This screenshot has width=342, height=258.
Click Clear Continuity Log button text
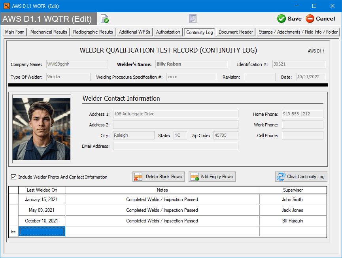click(x=306, y=177)
